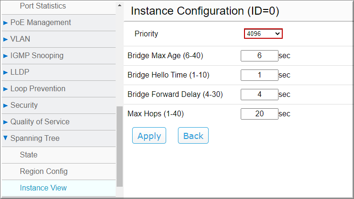Expand the PoE Management menu arrow
The width and height of the screenshot is (354, 199).
tap(6, 23)
